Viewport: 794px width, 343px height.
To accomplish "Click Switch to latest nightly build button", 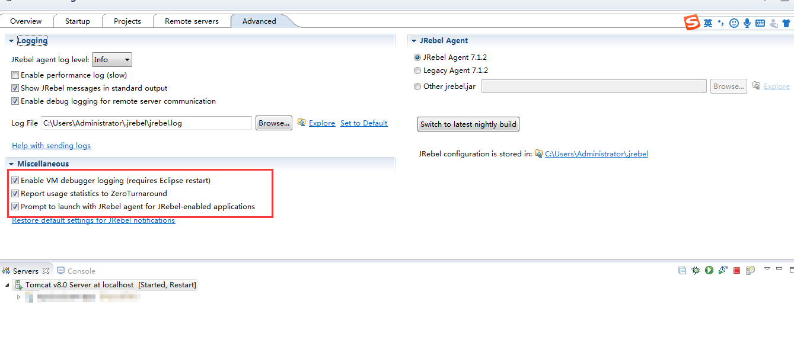I will [468, 124].
